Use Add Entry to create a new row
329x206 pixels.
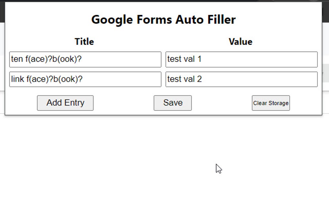tap(65, 103)
